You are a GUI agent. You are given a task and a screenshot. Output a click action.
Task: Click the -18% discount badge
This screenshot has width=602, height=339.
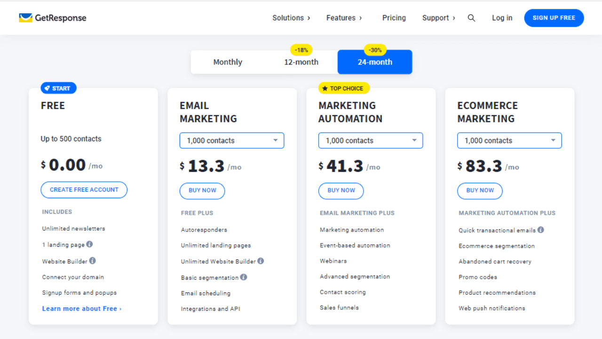[301, 49]
